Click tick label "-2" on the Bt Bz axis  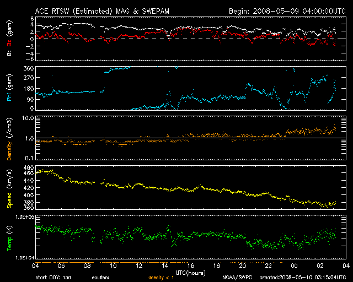(29, 46)
